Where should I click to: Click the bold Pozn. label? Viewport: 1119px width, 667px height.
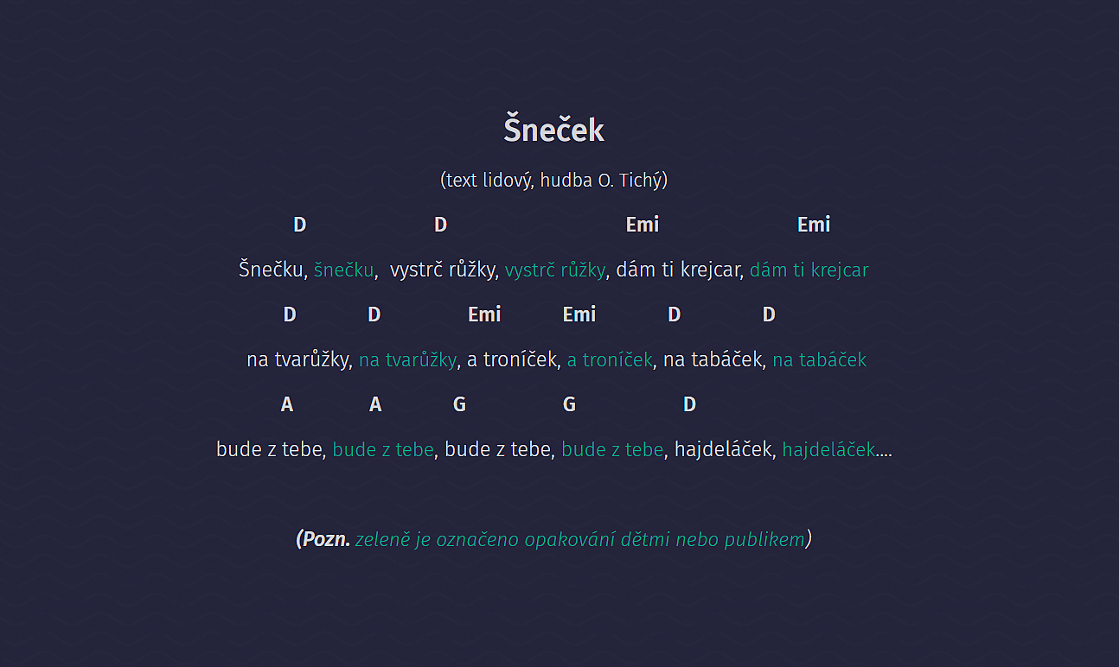click(326, 539)
